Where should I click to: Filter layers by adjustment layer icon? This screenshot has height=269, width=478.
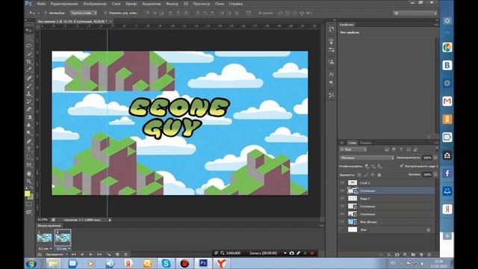[394, 149]
